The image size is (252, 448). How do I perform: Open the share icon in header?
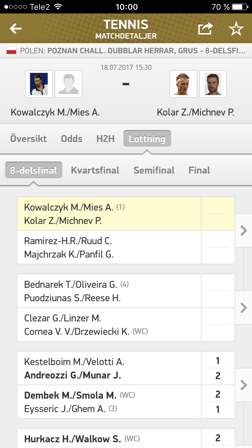point(205,29)
